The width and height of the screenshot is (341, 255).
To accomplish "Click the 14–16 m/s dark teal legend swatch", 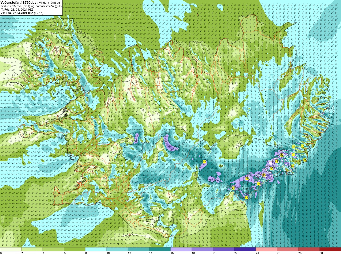I will click(x=160, y=249).
